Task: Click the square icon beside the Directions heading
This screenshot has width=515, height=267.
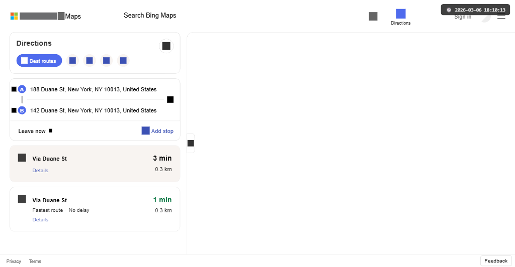Action: 166,46
